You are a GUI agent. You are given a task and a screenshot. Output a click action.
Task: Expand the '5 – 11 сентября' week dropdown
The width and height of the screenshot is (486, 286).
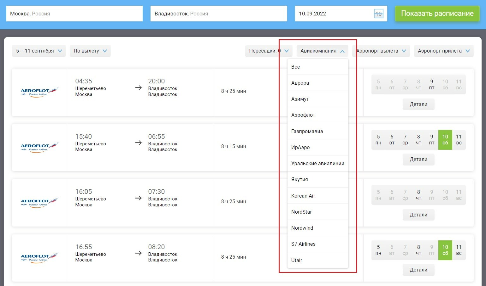click(39, 51)
